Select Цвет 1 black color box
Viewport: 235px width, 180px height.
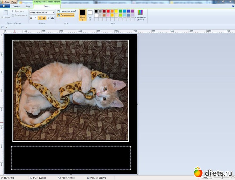click(82, 14)
